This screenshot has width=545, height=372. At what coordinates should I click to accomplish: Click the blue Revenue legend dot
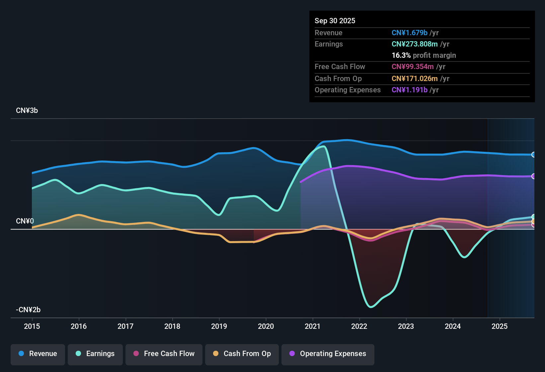[21, 354]
